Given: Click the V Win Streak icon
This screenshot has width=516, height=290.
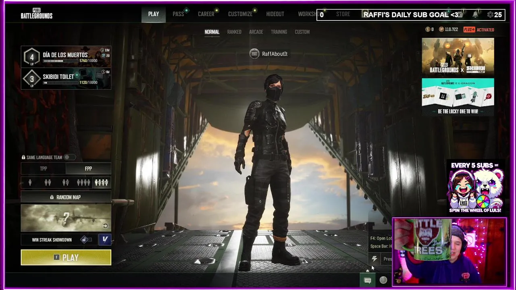Looking at the screenshot, I should pos(105,240).
